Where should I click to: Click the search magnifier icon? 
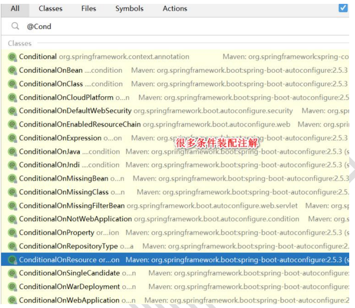(x=15, y=26)
